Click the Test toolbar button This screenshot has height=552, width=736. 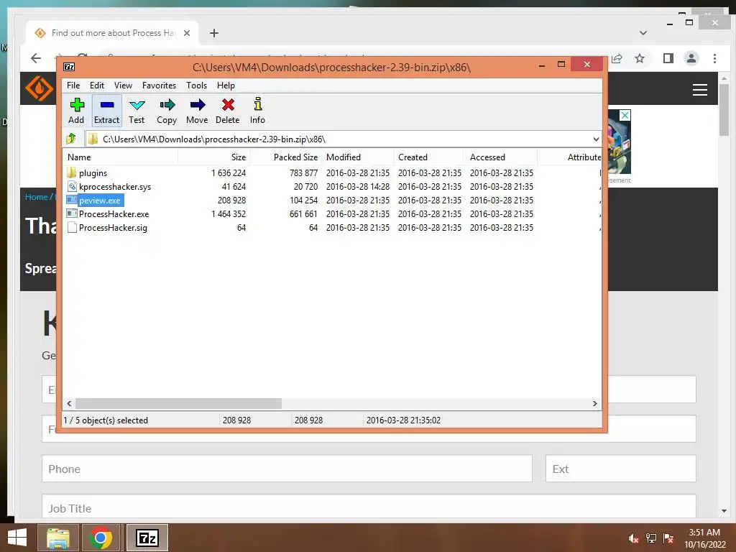pyautogui.click(x=137, y=111)
